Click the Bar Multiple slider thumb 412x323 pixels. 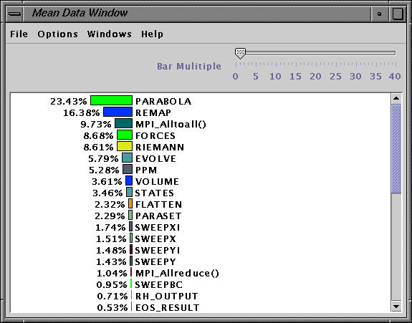pyautogui.click(x=240, y=53)
